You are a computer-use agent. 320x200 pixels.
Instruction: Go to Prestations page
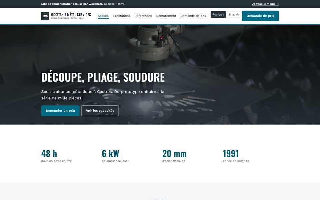coord(122,16)
